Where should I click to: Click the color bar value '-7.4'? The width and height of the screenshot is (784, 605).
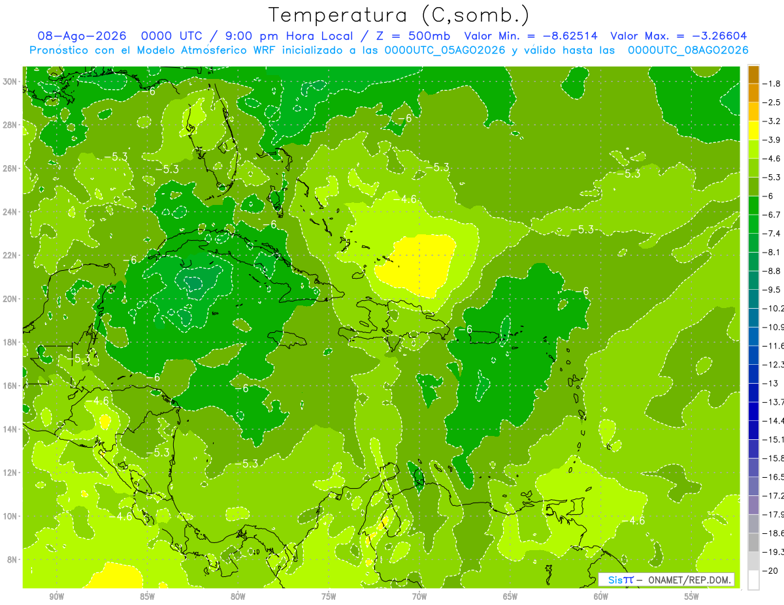772,233
